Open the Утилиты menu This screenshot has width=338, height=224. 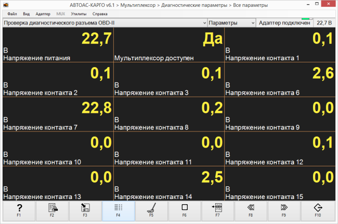coord(79,14)
